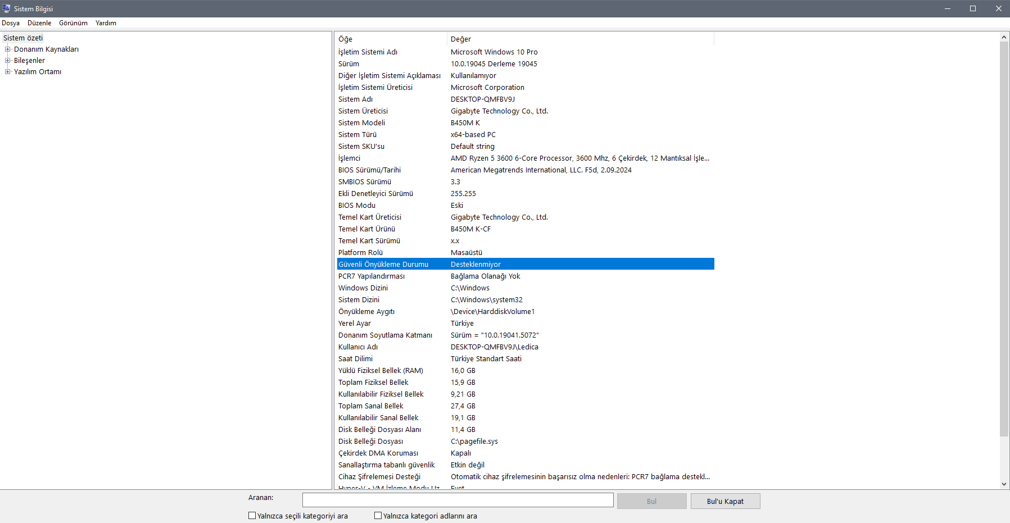Click the Bul button
The height and width of the screenshot is (523, 1010).
click(652, 501)
